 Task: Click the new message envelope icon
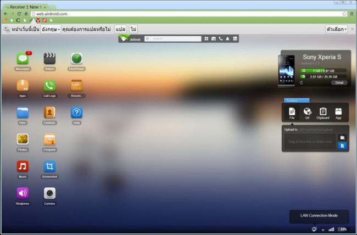click(x=214, y=39)
